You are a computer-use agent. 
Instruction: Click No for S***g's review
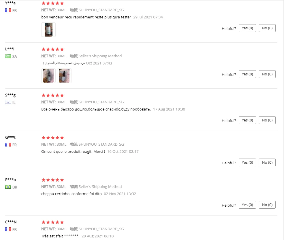coord(267,120)
